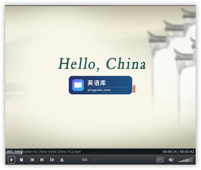Click the filename '001. Introduction to China' label
Screen dimensions: 201x170
44,152
